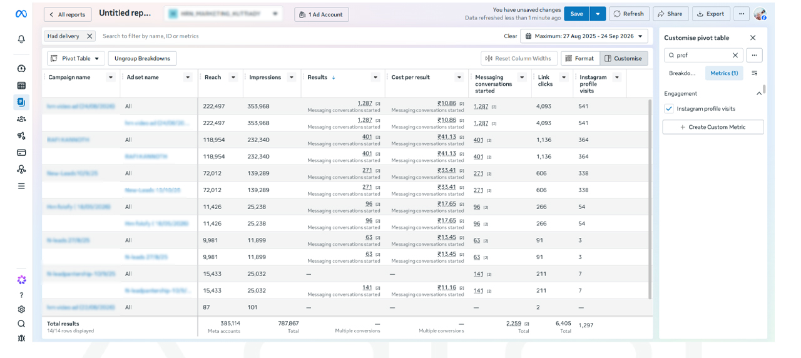Click the 14/14 rows displayed text
Screen dimensions: 801x358
click(71, 330)
